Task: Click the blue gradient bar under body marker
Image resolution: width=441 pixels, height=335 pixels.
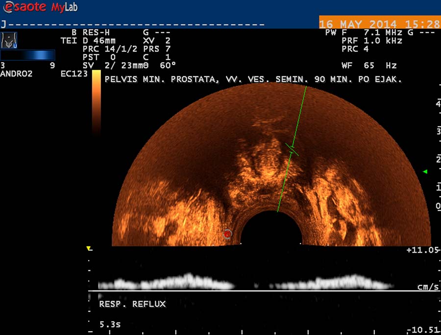Action: (x=27, y=55)
